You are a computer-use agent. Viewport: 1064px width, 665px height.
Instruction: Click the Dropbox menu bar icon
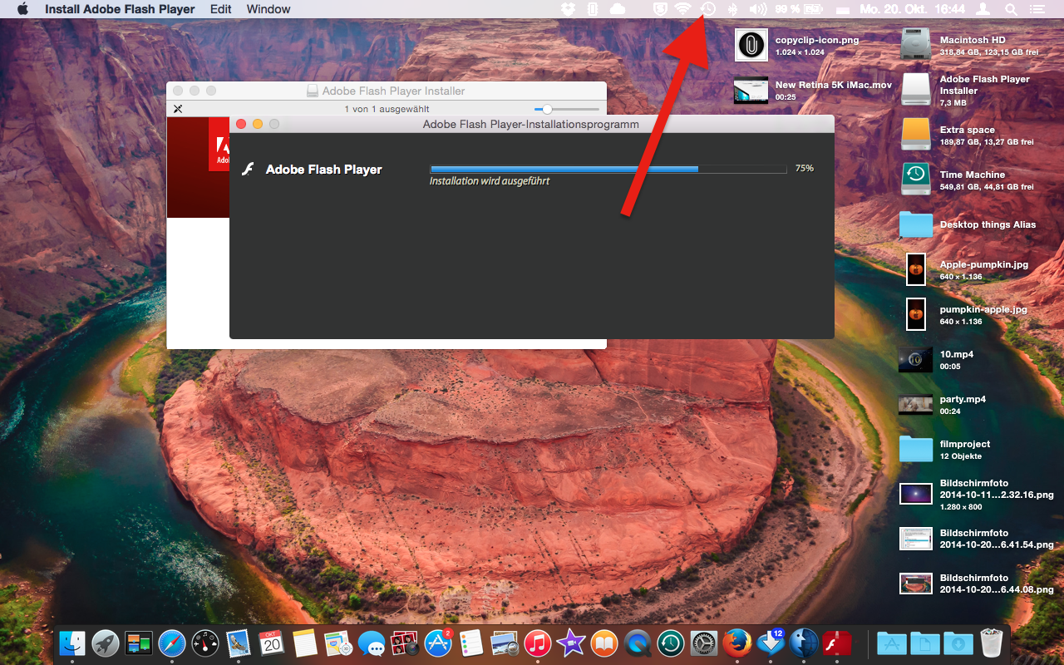point(569,9)
